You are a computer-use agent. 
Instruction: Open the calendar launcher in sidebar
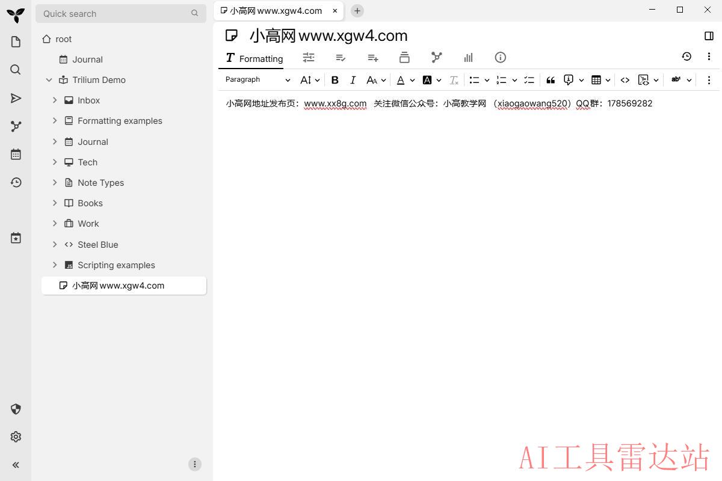pos(16,155)
